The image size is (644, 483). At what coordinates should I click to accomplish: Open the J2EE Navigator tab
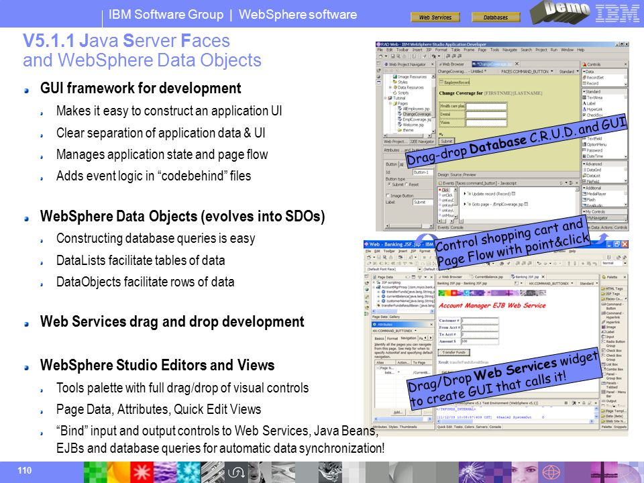click(421, 142)
